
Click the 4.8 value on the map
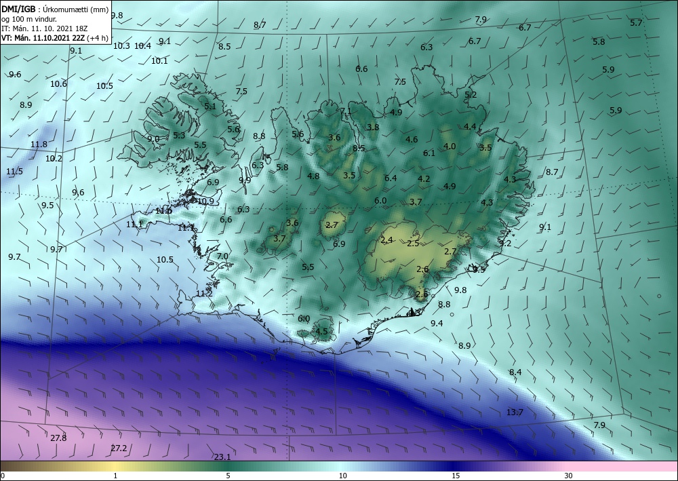point(313,176)
